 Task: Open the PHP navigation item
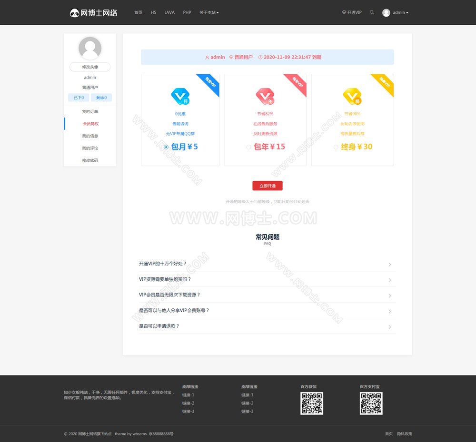click(187, 12)
